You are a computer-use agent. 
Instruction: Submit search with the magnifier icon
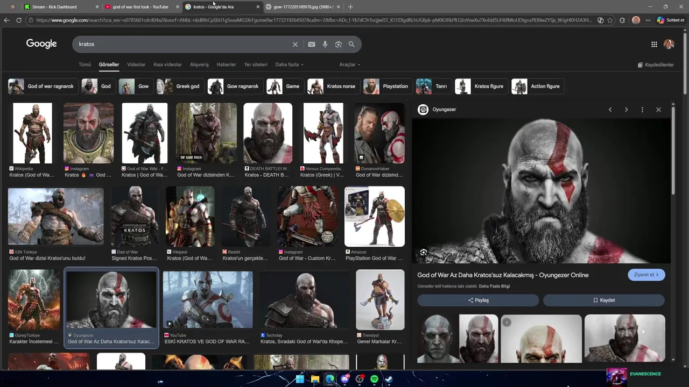351,45
